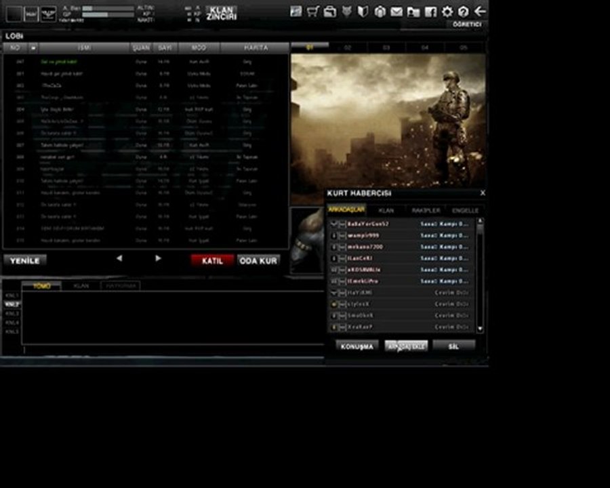Viewport: 610px width, 488px height.
Task: Go to next room list page
Action: (158, 258)
